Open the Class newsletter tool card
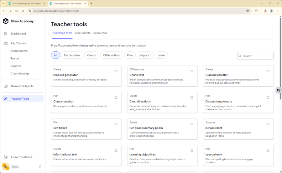 tap(238, 76)
